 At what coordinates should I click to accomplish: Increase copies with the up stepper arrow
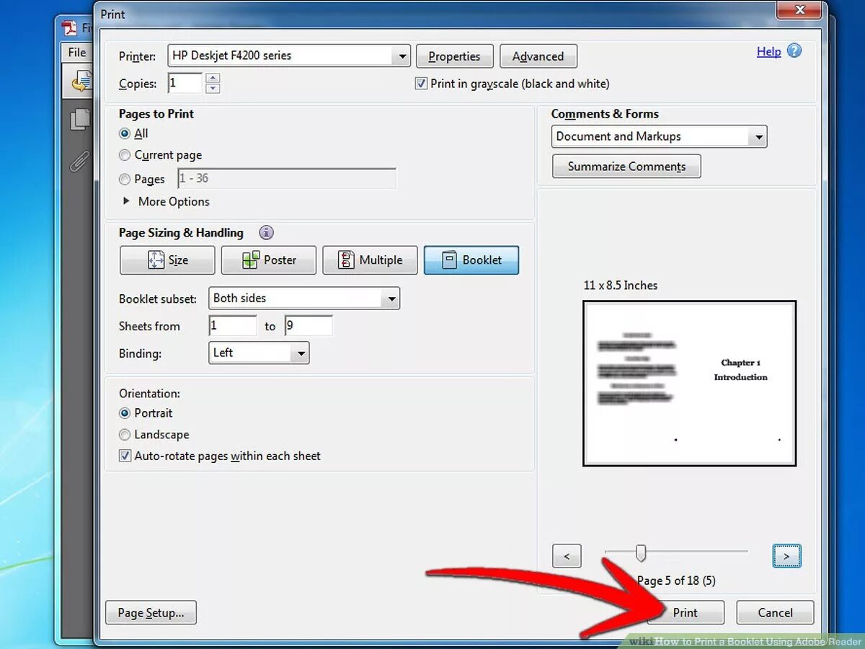click(212, 78)
